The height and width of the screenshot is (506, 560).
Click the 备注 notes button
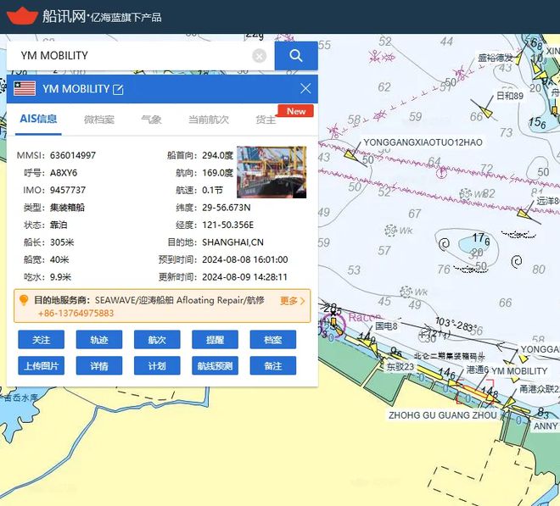(x=273, y=366)
